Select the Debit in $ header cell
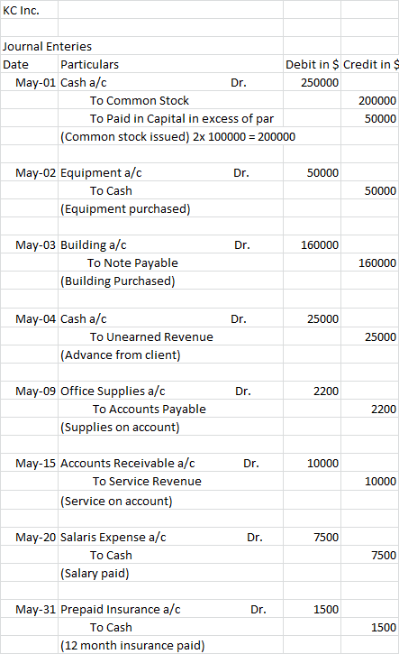This screenshot has height=654, width=399. (x=312, y=64)
